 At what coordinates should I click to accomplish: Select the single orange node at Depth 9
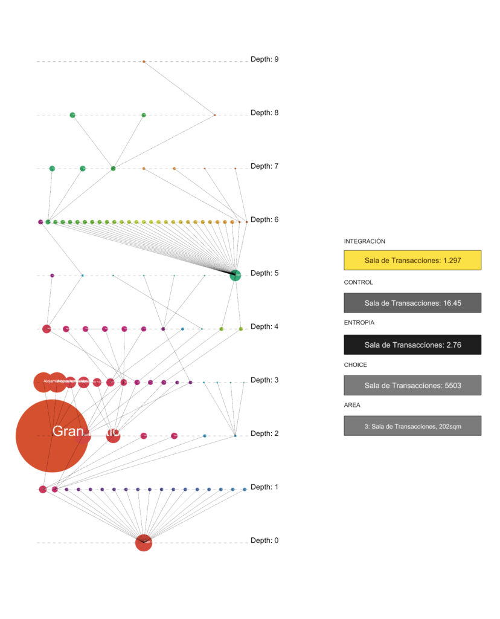[144, 62]
